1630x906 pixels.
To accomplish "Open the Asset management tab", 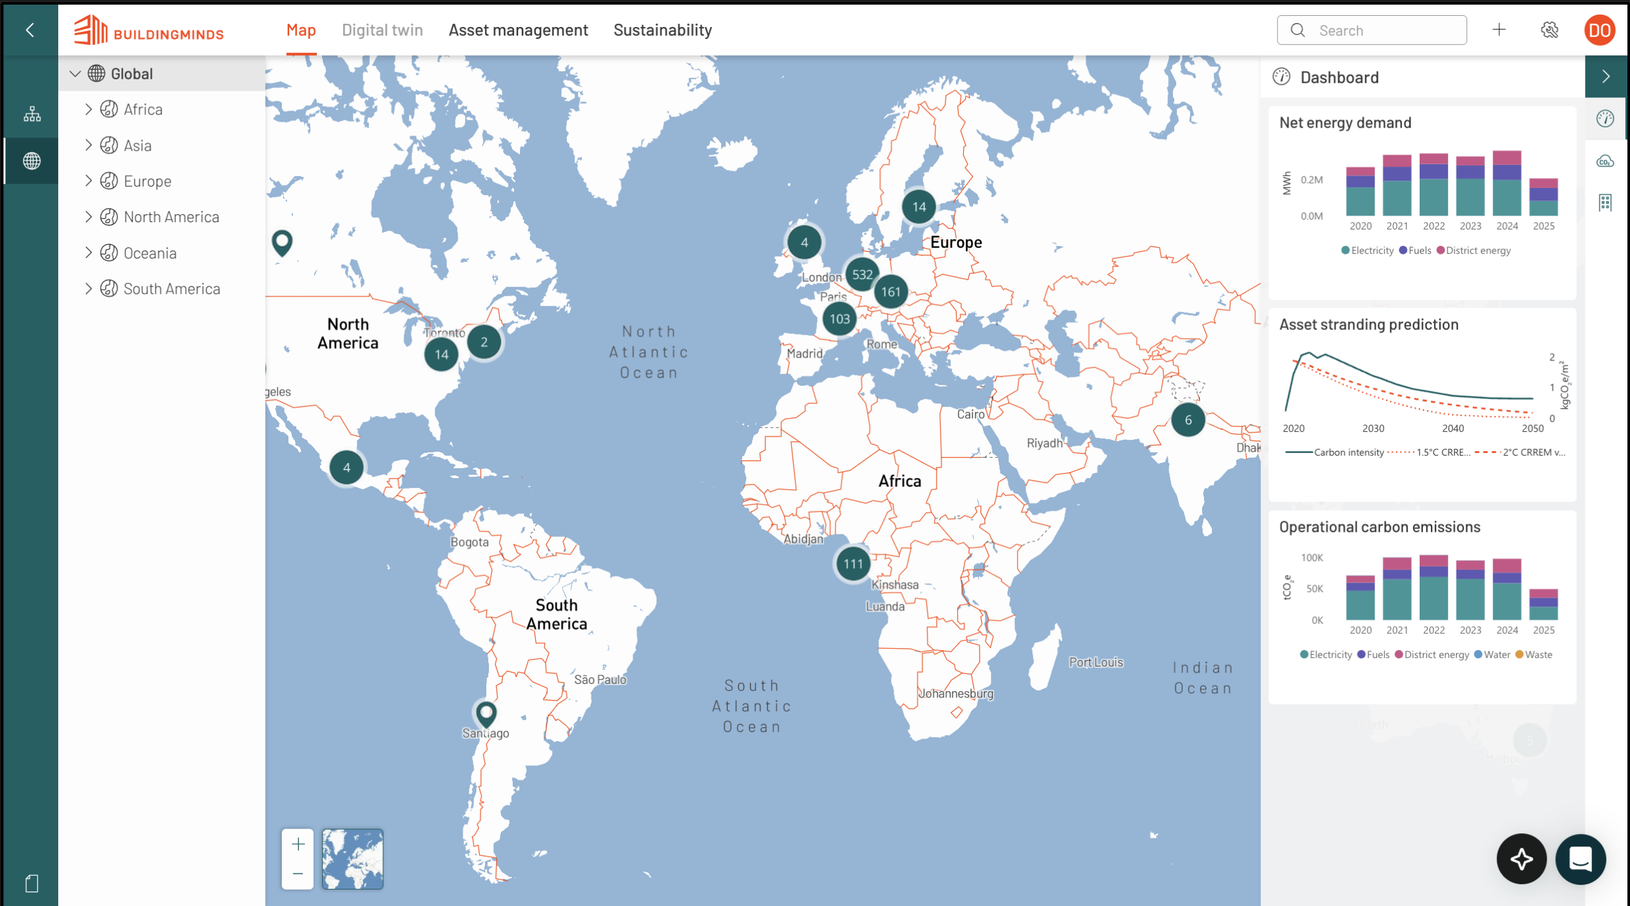I will pyautogui.click(x=518, y=30).
